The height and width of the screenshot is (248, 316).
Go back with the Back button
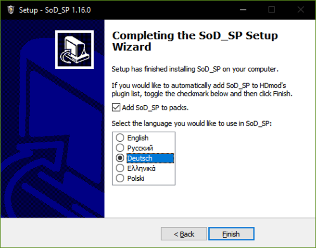click(184, 234)
